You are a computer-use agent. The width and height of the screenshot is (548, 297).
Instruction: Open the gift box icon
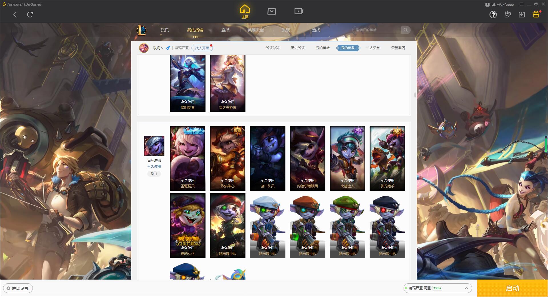(536, 14)
